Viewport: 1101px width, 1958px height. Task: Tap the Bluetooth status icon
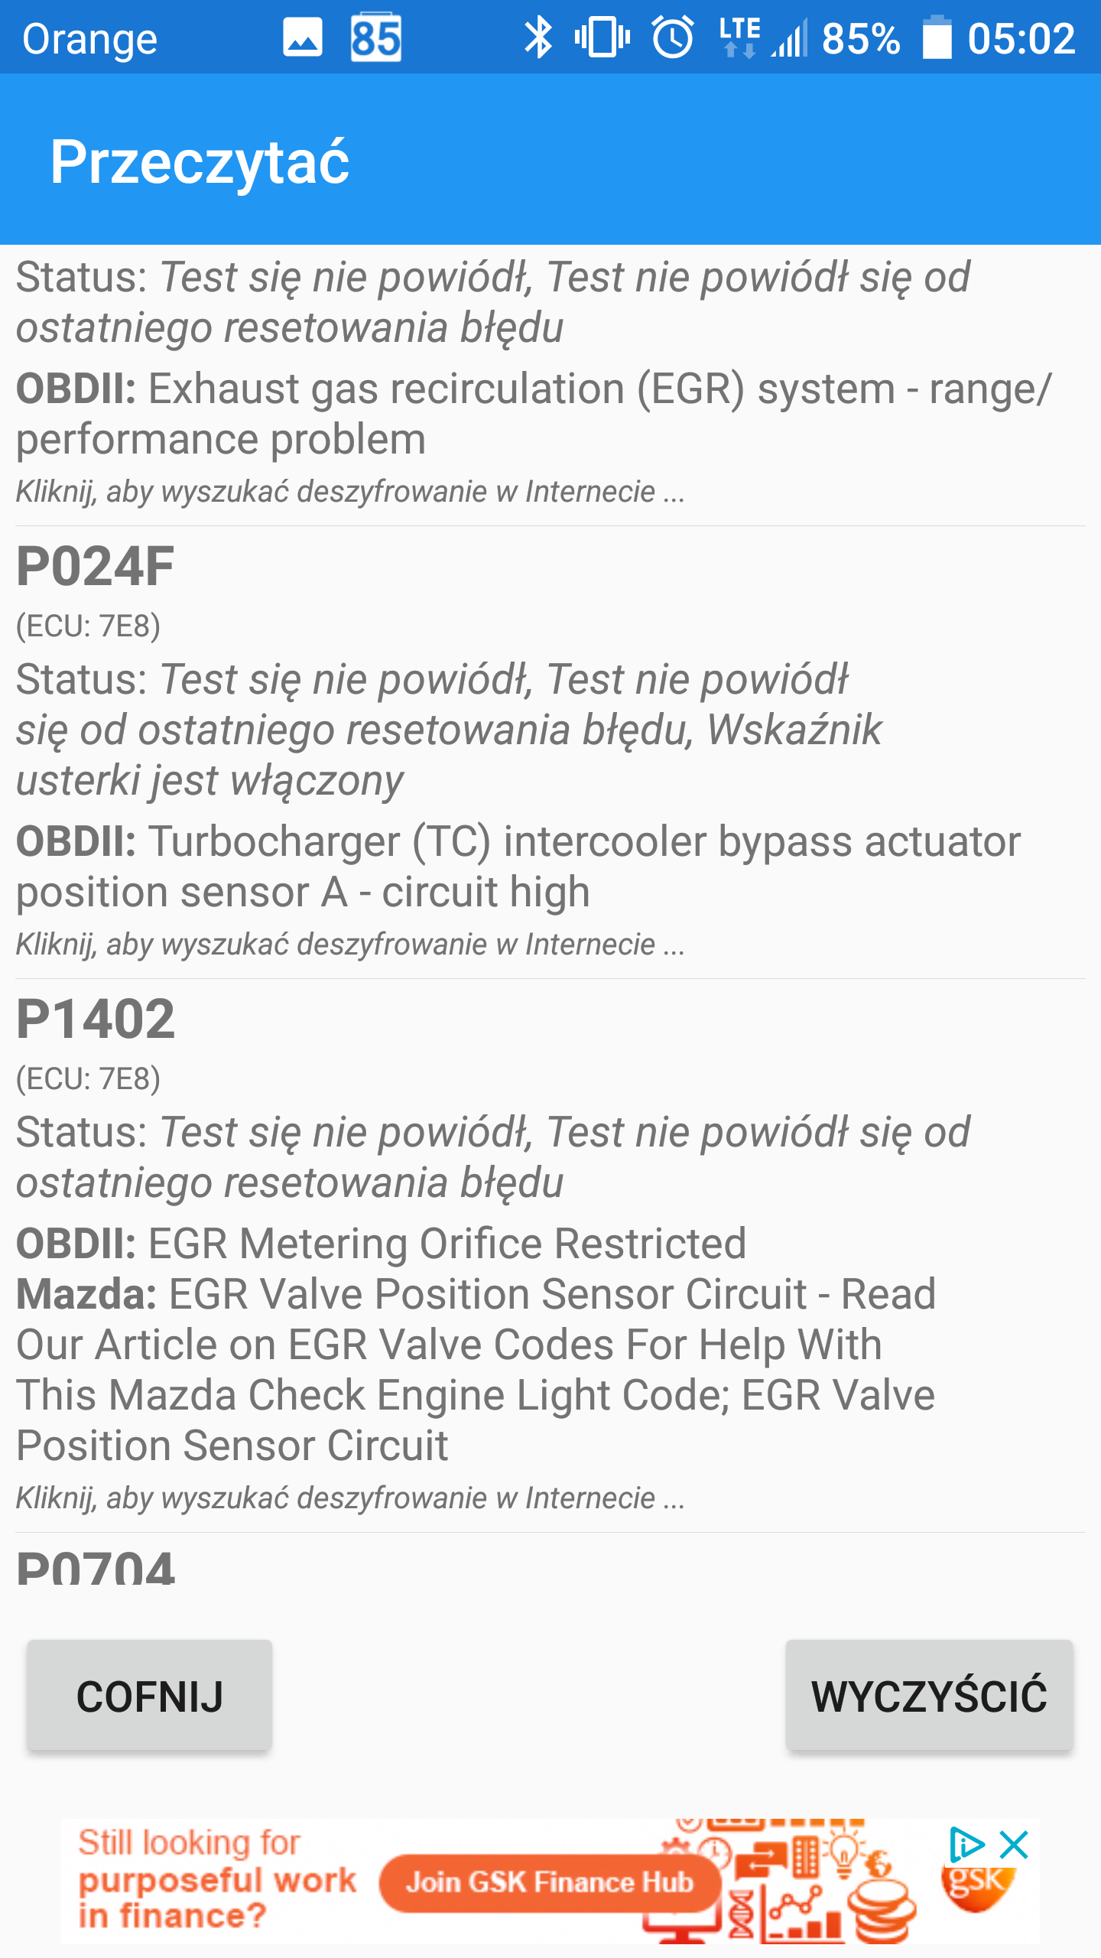[x=538, y=38]
